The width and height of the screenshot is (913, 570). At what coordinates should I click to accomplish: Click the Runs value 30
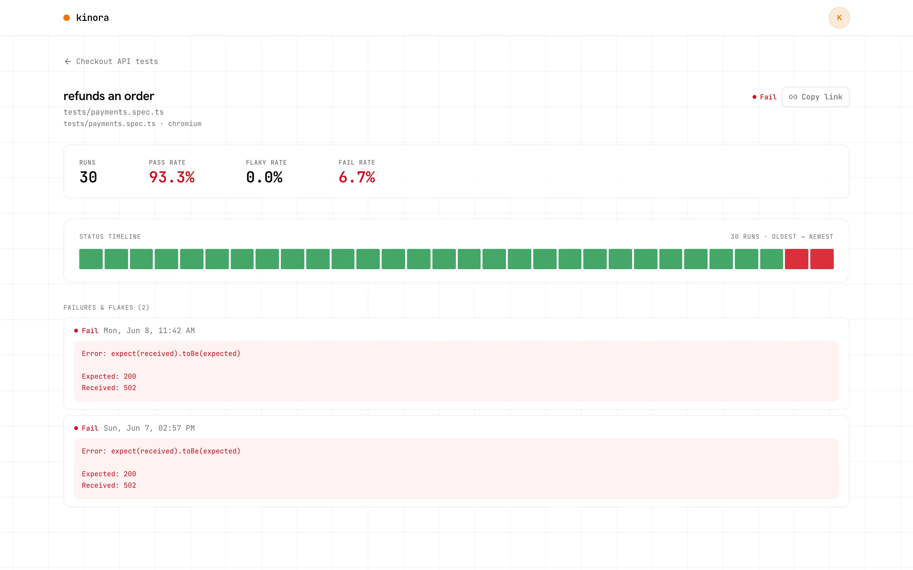click(88, 177)
